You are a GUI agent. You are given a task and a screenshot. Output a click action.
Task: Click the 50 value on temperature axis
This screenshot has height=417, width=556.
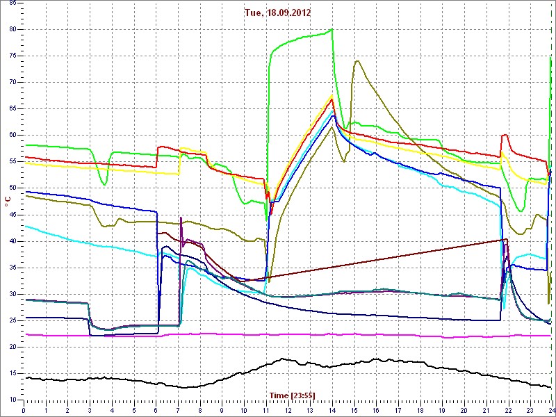(x=13, y=188)
